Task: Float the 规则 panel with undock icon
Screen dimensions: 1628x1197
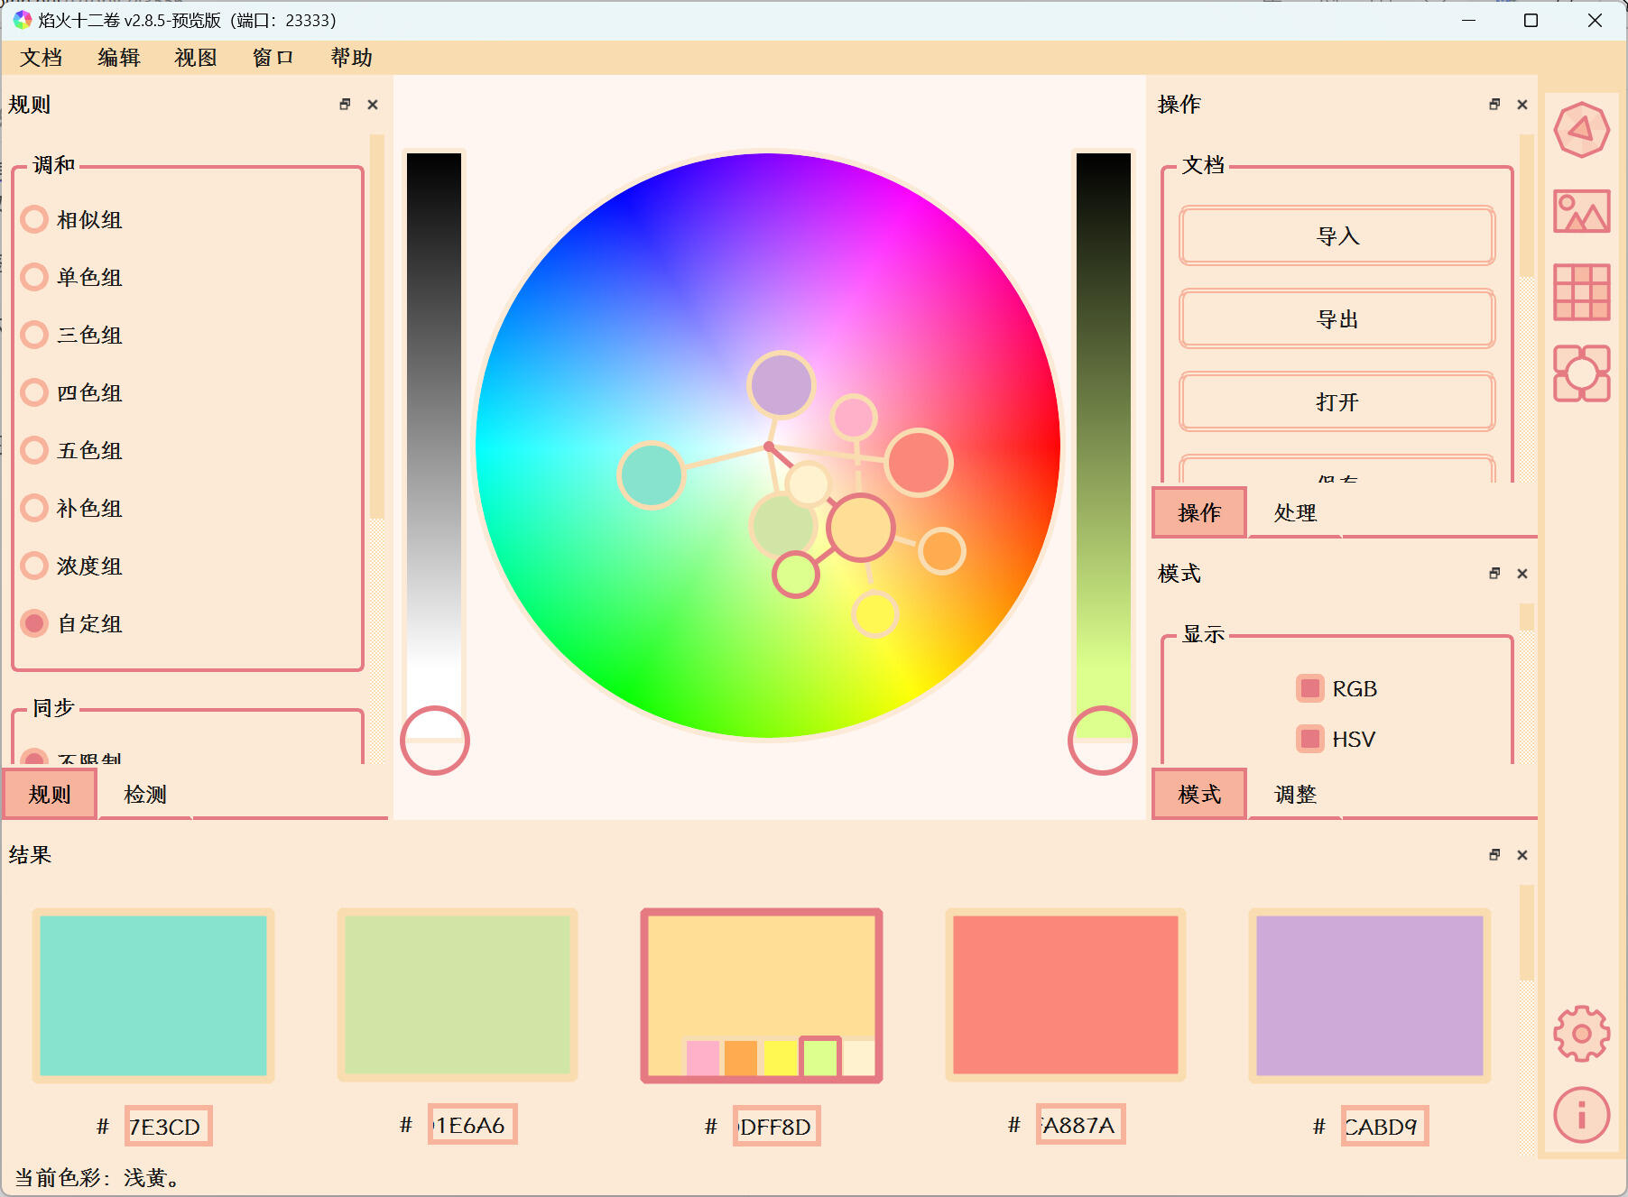Action: tap(345, 105)
